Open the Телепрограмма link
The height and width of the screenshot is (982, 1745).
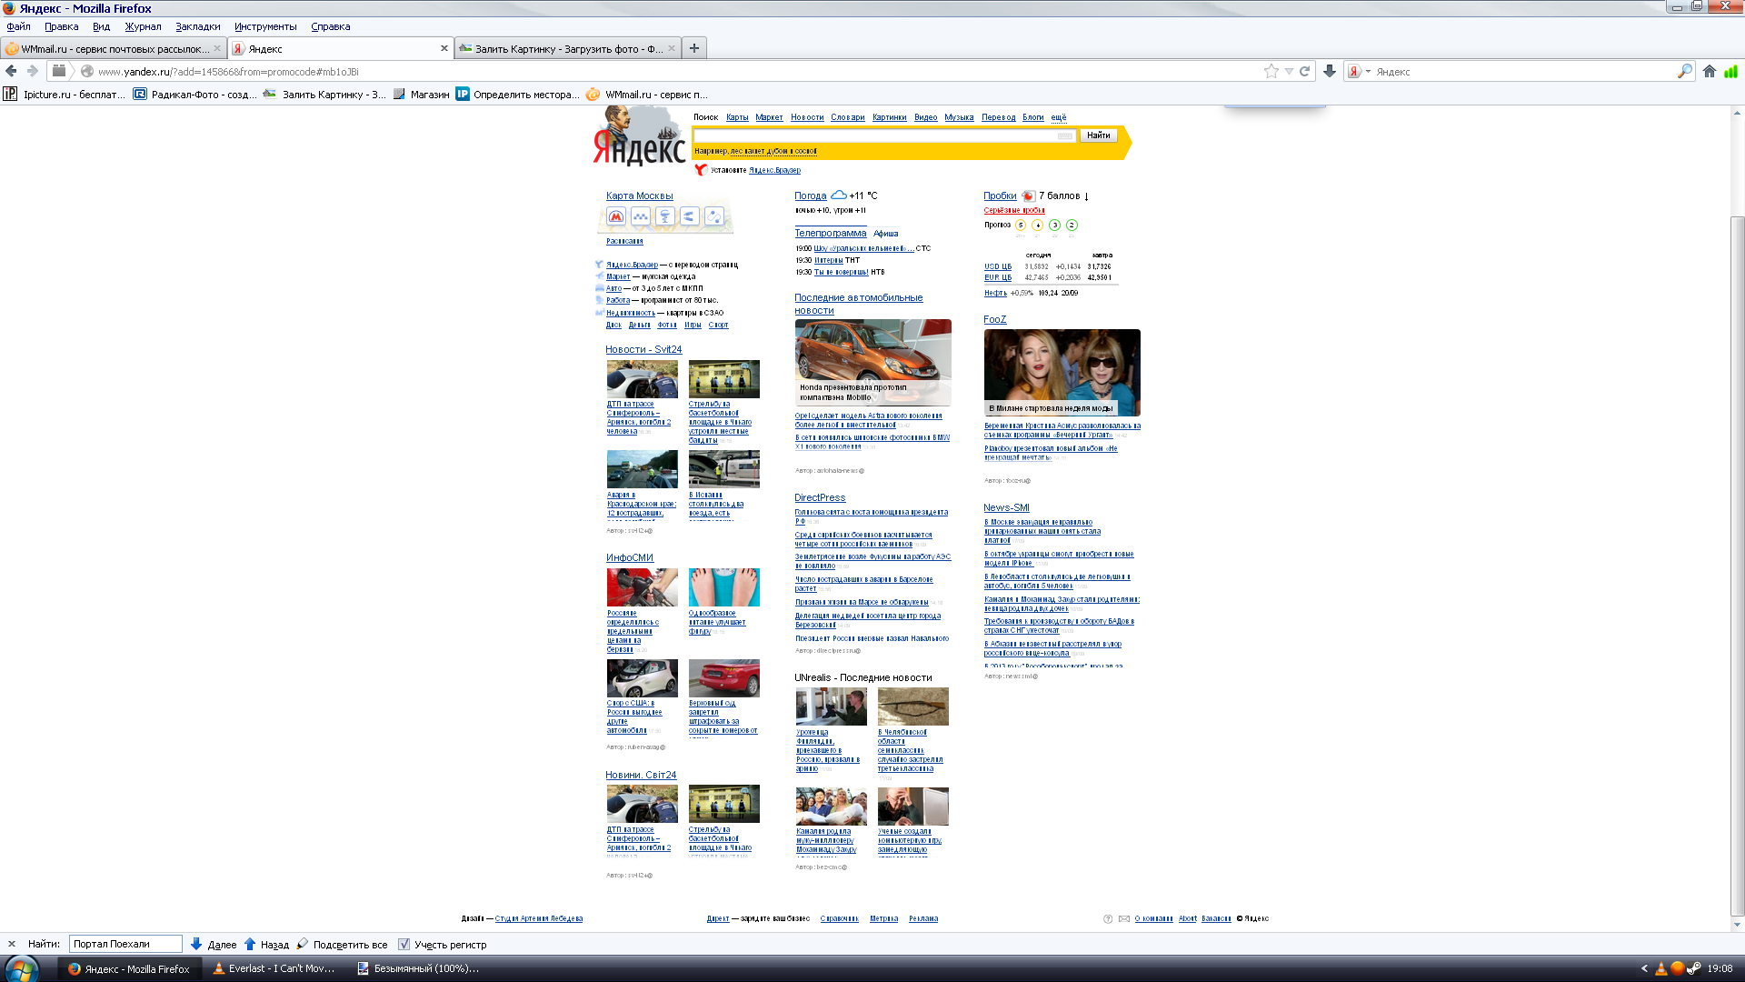click(831, 233)
